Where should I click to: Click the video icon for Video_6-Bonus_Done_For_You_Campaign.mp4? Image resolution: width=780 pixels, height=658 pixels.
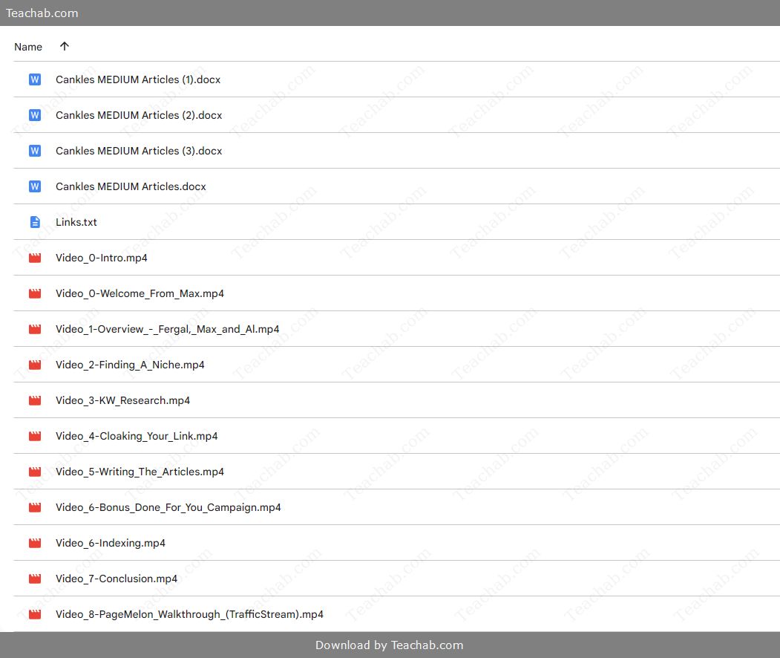[x=35, y=507]
